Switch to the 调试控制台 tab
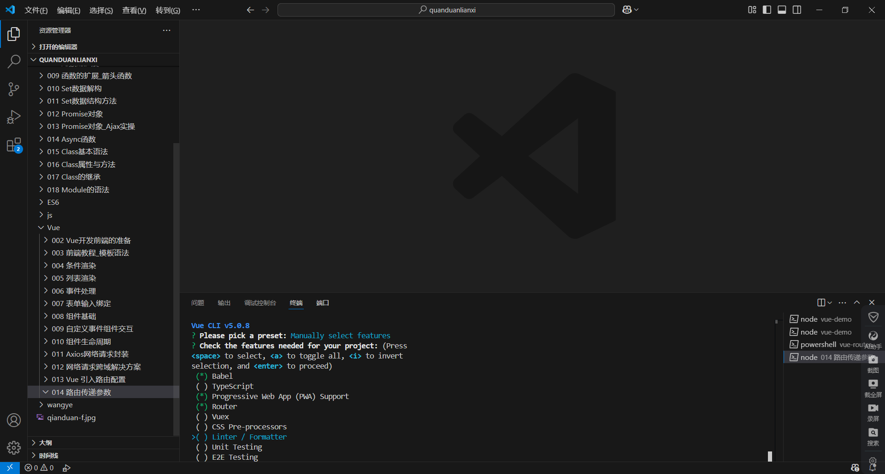Viewport: 885px width, 474px height. click(260, 303)
